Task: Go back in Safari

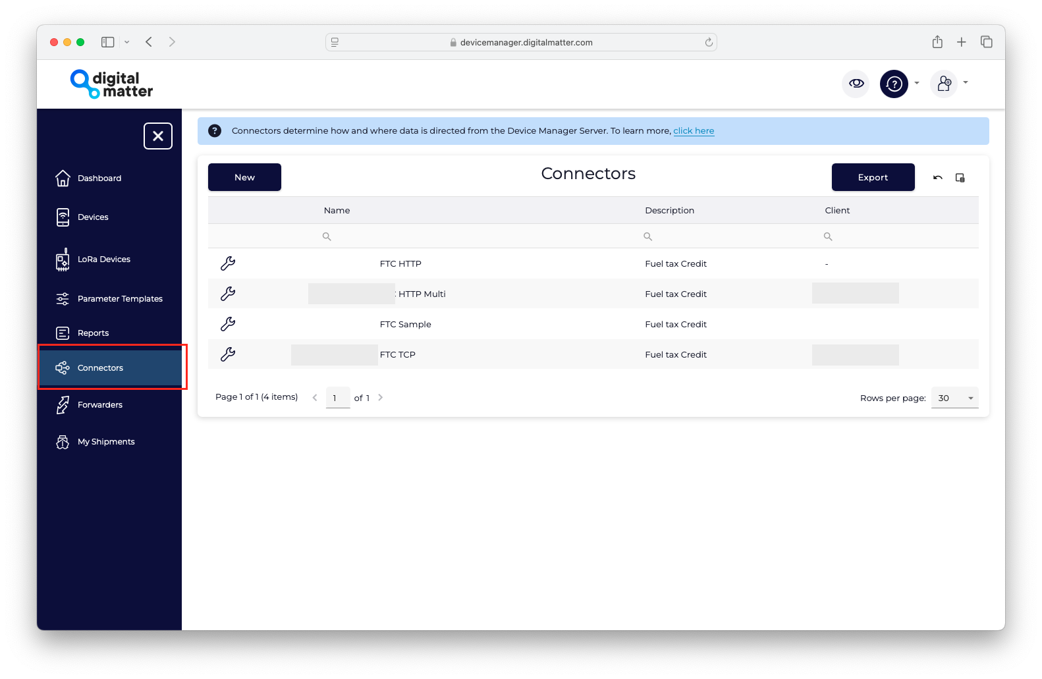Action: point(150,42)
